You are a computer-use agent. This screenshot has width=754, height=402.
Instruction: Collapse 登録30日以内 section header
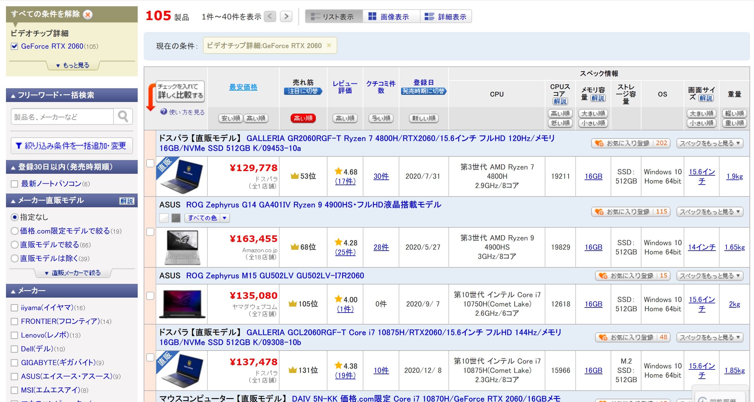[72, 167]
